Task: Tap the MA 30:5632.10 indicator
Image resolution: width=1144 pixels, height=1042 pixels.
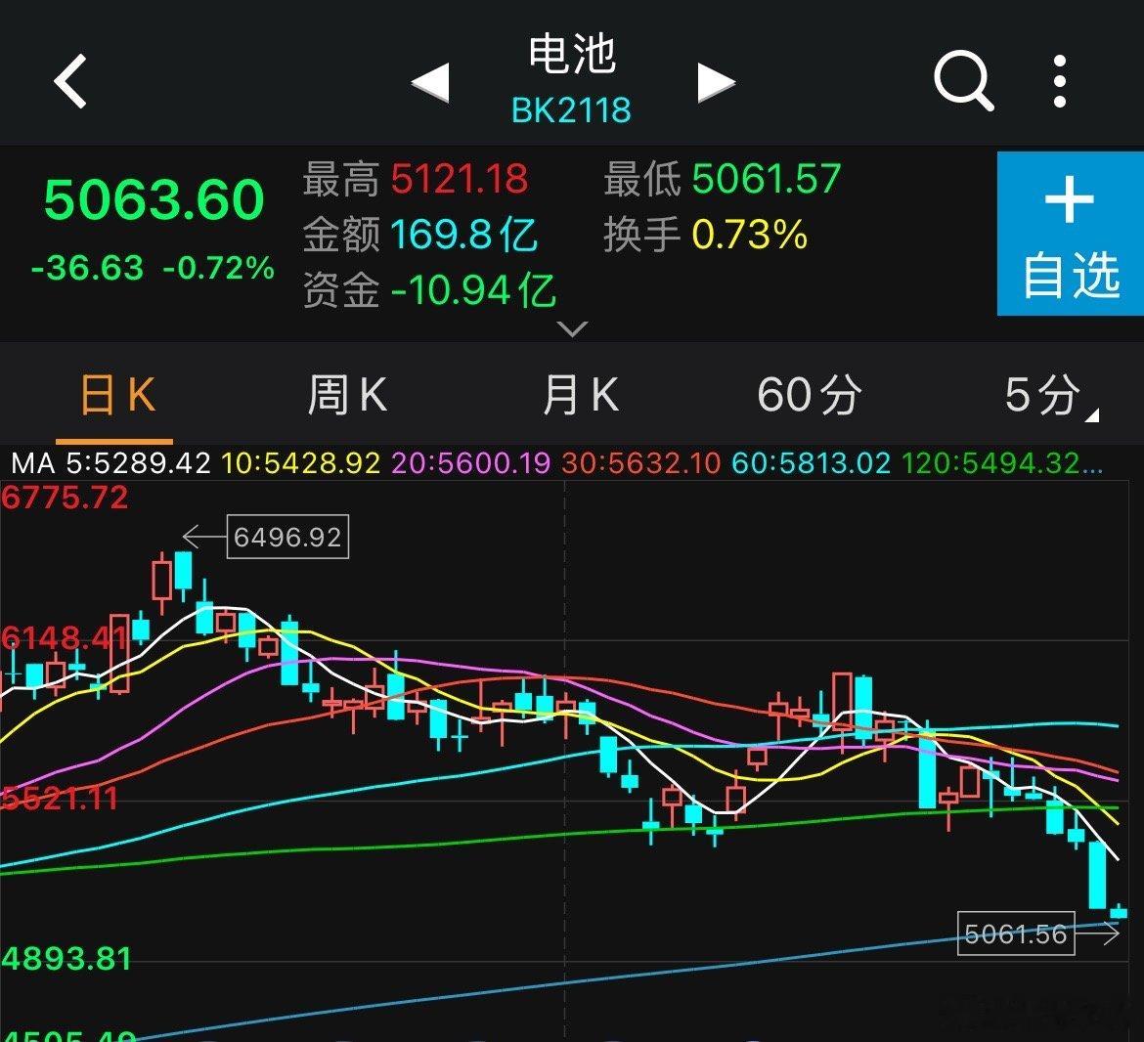Action: click(x=640, y=463)
